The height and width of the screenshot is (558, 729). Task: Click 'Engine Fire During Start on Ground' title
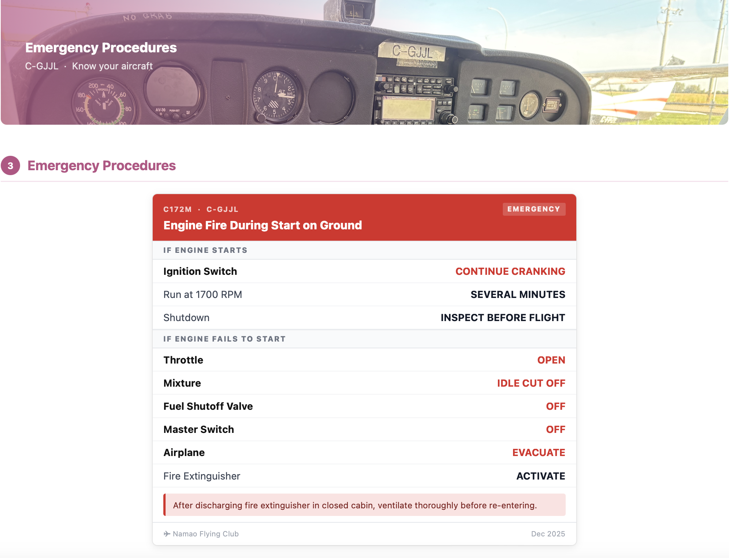[x=263, y=225]
